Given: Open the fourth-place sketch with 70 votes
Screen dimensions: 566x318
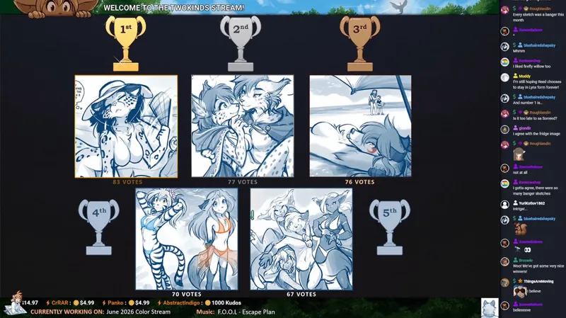Looking at the screenshot, I should (187, 239).
